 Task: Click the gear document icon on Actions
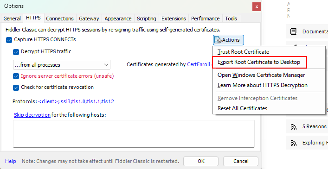point(218,40)
